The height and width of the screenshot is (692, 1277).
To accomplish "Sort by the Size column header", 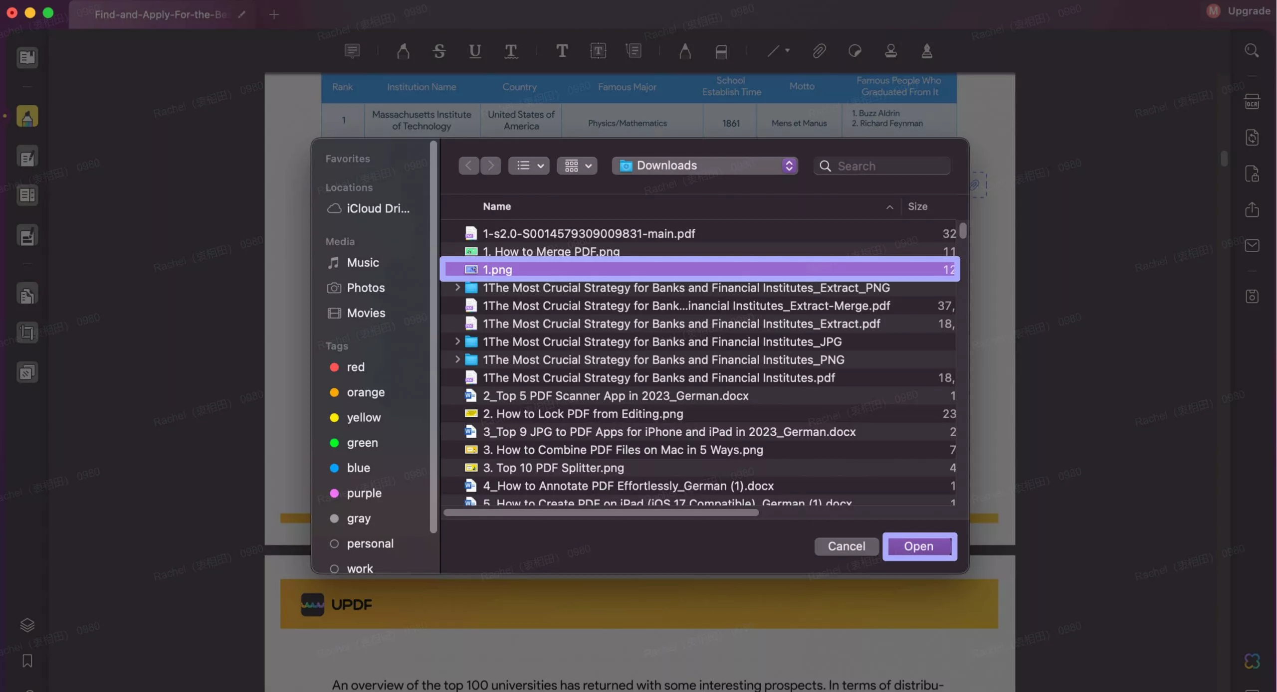I will tap(917, 206).
